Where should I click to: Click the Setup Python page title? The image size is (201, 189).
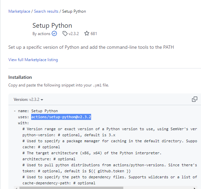pos(52,26)
